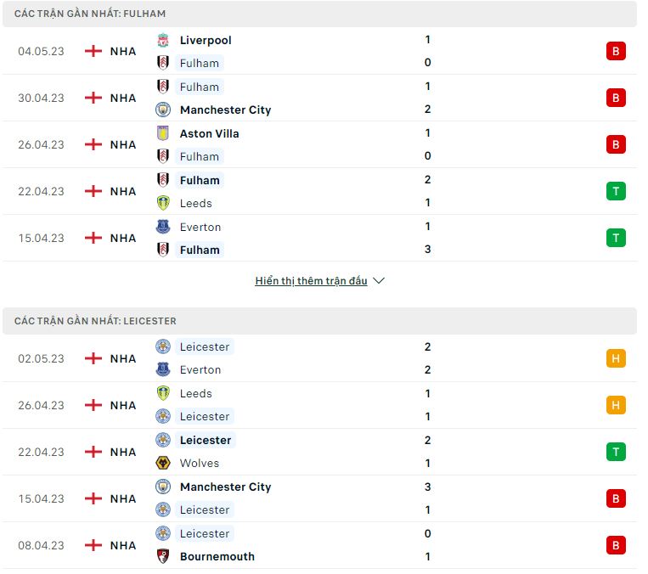648x574 pixels.
Task: Open the Aston Villa team link
Action: click(210, 133)
